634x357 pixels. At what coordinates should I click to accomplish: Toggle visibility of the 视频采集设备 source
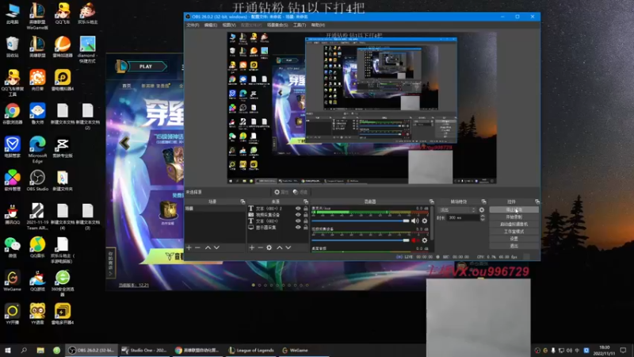[298, 215]
